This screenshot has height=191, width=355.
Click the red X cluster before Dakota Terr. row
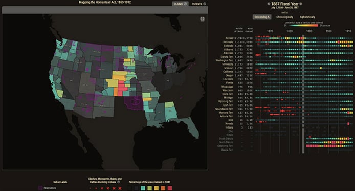pos(258,55)
